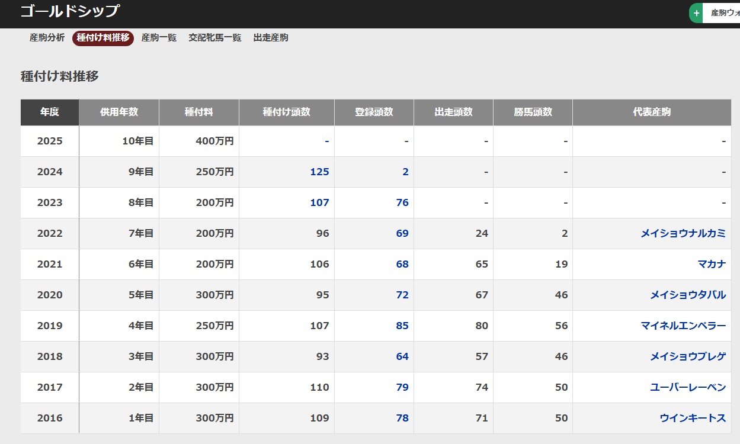Viewport: 740px width, 444px height.
Task: Go to the 出走産駒 tab
Action: pyautogui.click(x=271, y=38)
